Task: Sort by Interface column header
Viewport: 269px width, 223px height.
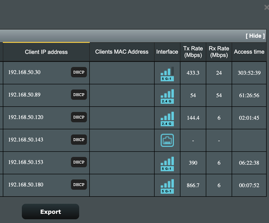Action: click(x=167, y=52)
